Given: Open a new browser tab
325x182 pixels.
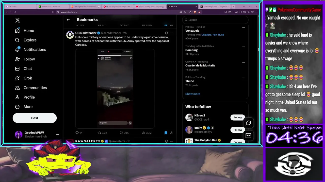Looking at the screenshot, I should point(233,7).
